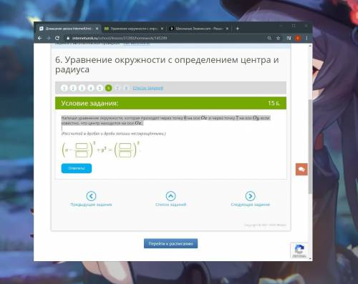Click the numerator field of the radius fraction

(x=125, y=146)
